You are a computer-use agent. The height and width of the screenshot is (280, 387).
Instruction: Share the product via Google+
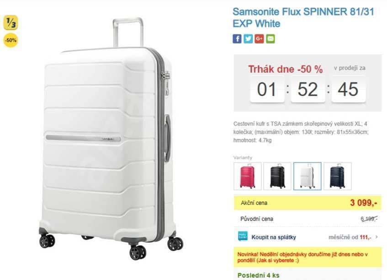point(259,38)
